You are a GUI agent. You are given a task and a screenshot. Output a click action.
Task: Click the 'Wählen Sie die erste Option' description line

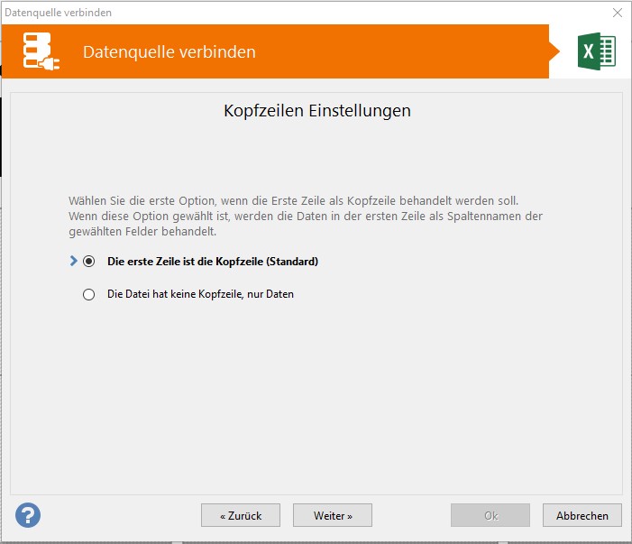click(293, 200)
